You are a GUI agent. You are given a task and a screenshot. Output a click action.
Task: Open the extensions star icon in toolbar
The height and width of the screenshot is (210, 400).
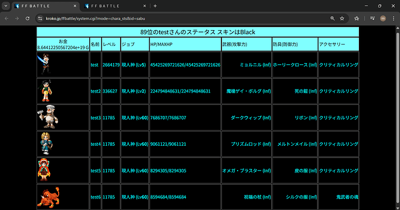click(x=357, y=19)
